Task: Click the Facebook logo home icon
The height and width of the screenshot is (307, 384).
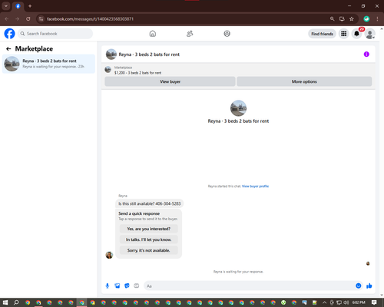Action: tap(10, 34)
